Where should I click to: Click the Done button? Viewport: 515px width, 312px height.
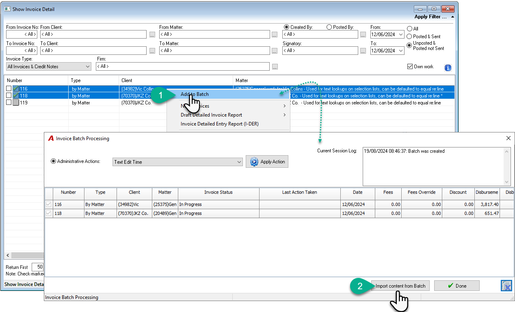tap(457, 286)
